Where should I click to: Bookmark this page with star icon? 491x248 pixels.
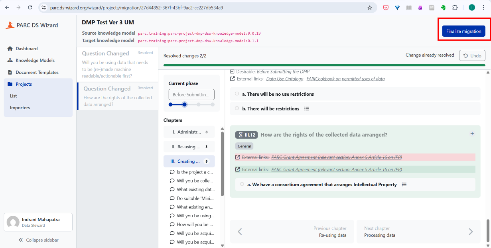coord(370,8)
